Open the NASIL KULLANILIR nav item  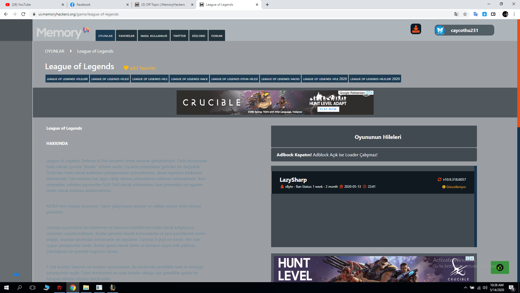(154, 36)
